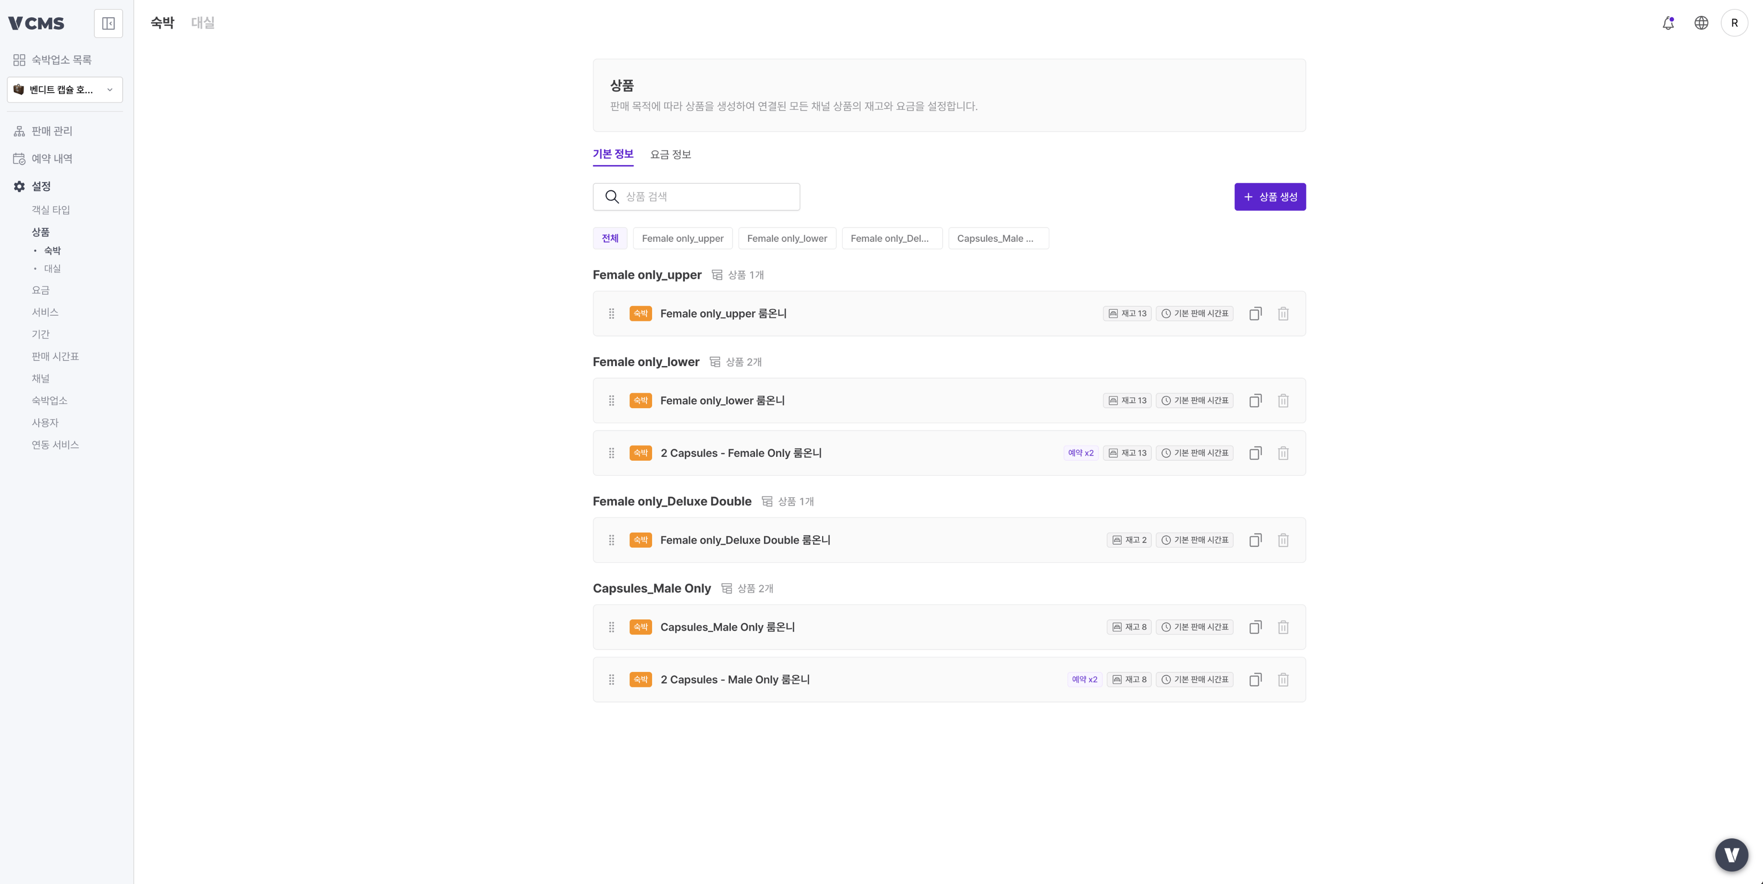Click 재고 13 tag on Female only_lower 룸온니

1127,400
